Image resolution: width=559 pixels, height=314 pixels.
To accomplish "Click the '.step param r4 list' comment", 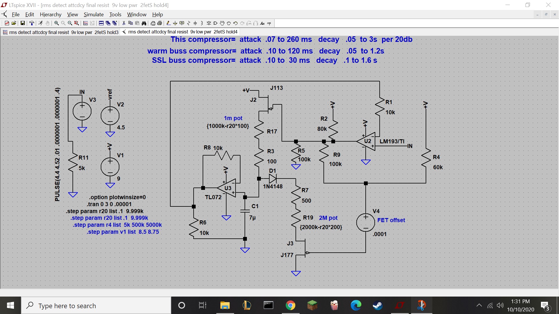I will (117, 225).
